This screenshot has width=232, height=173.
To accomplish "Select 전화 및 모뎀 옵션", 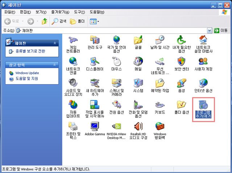I will [x=138, y=109].
